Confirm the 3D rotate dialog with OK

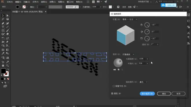[164, 94]
